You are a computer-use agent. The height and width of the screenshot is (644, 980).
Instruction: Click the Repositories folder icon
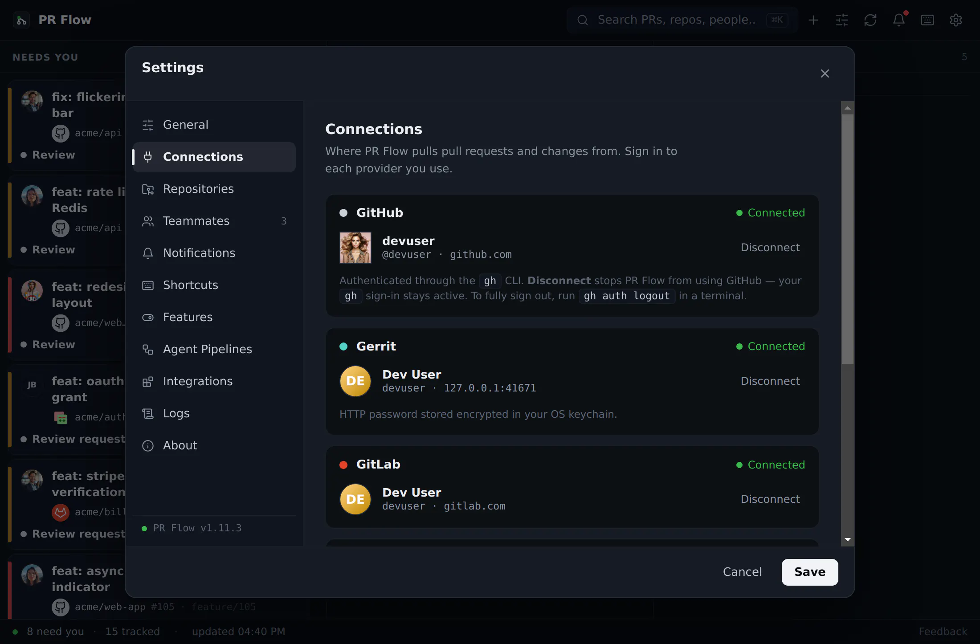148,189
